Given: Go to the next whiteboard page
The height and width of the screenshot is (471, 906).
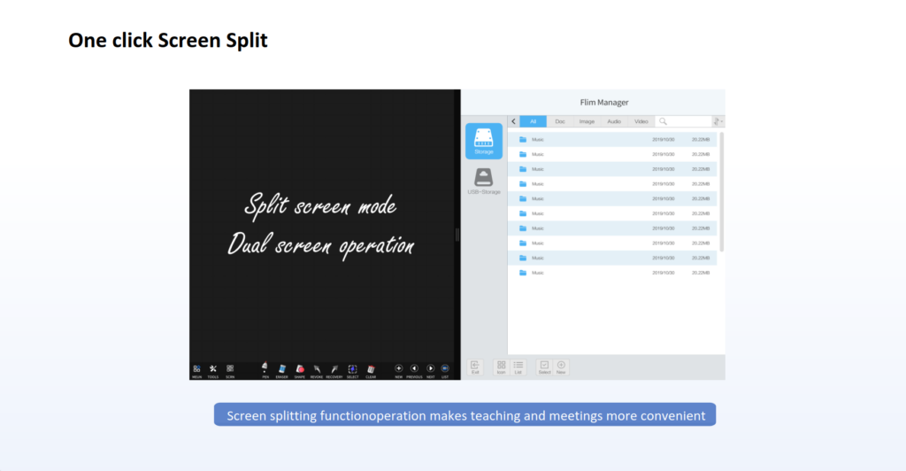Looking at the screenshot, I should point(431,368).
